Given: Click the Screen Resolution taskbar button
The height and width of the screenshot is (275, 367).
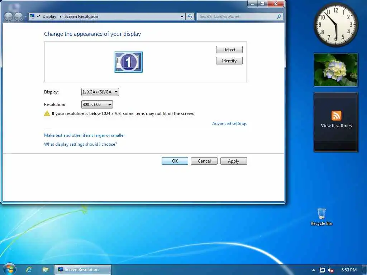Looking at the screenshot, I should click(x=83, y=270).
